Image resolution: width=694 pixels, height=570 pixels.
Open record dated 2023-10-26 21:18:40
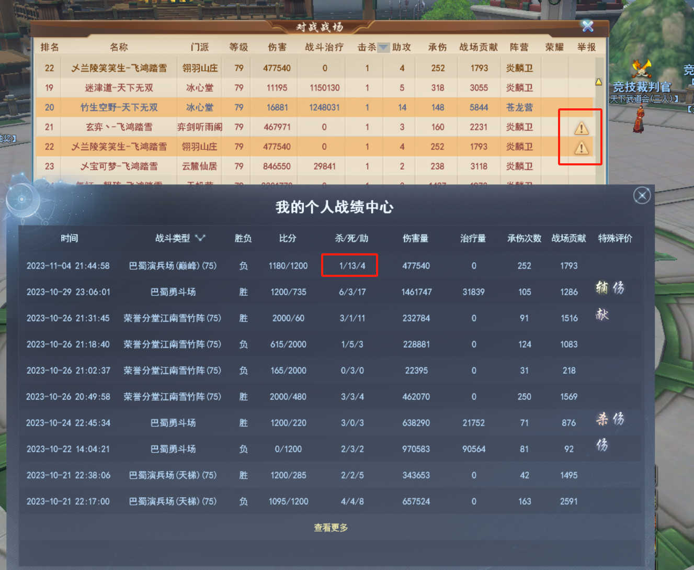[x=331, y=344]
